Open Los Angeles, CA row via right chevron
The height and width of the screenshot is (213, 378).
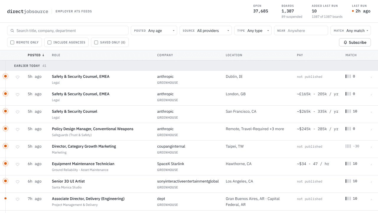371,182
